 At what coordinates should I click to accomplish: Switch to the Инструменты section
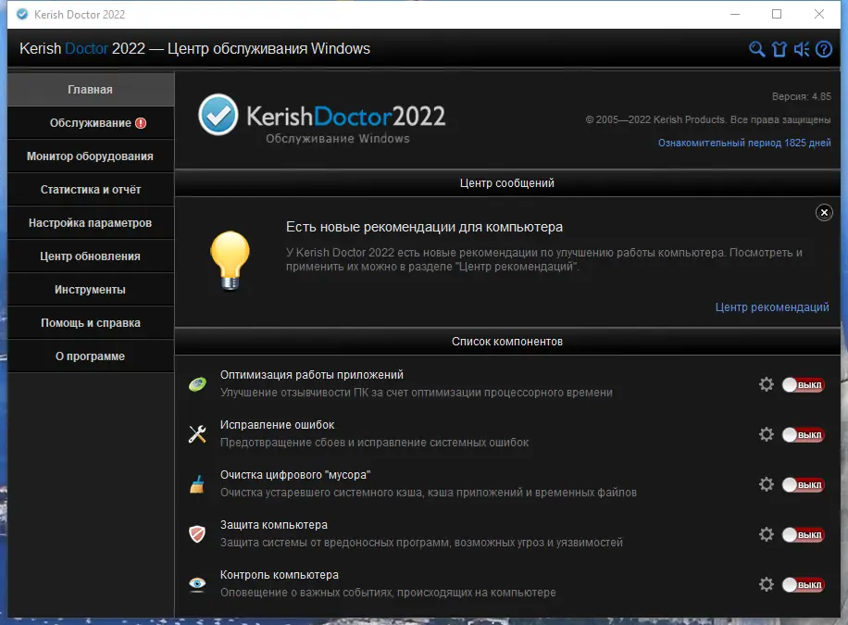(x=90, y=289)
